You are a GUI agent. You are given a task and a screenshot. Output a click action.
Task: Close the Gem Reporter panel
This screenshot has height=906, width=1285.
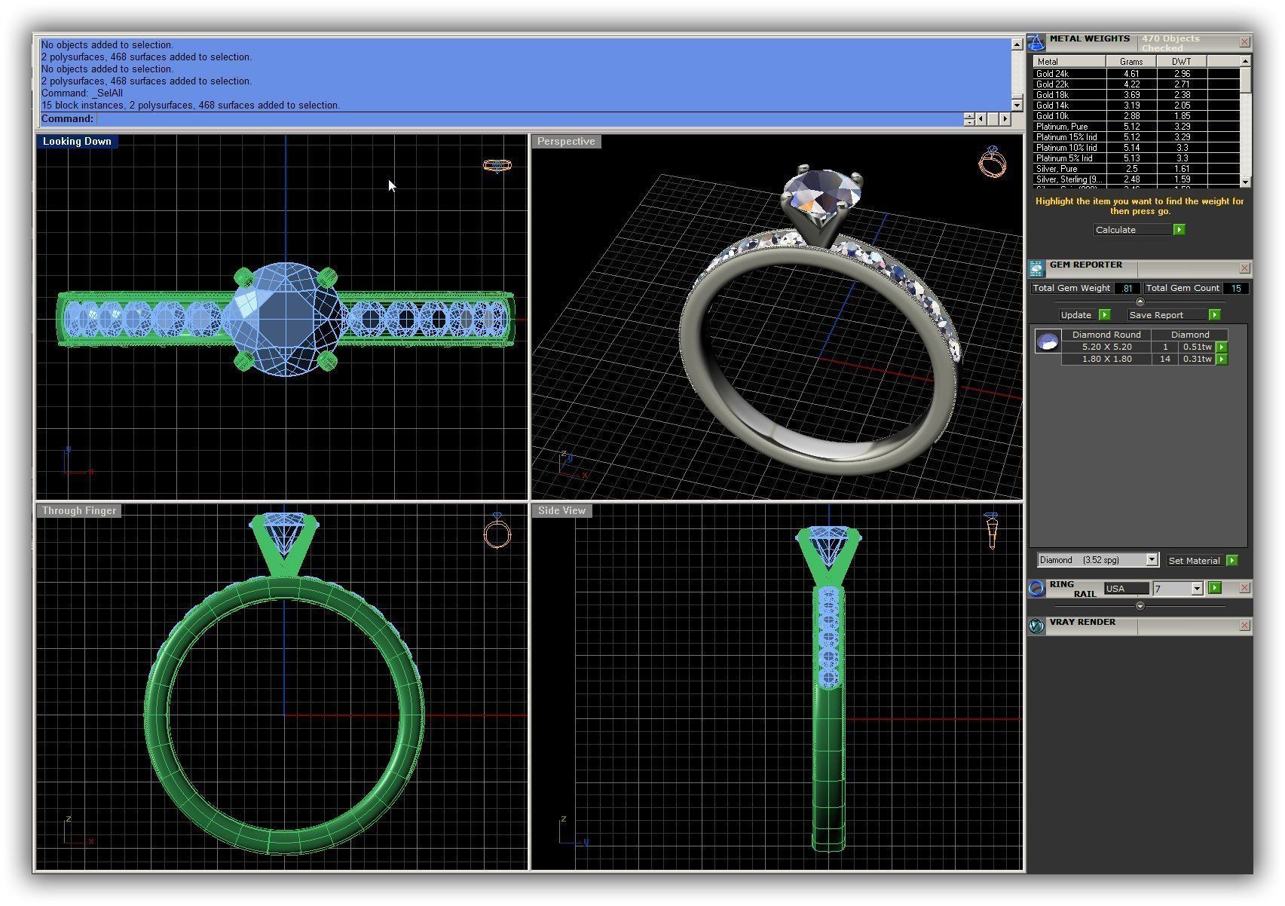pos(1244,268)
